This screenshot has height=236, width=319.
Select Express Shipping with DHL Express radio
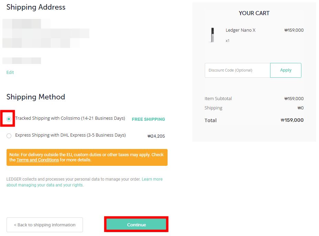coord(9,136)
